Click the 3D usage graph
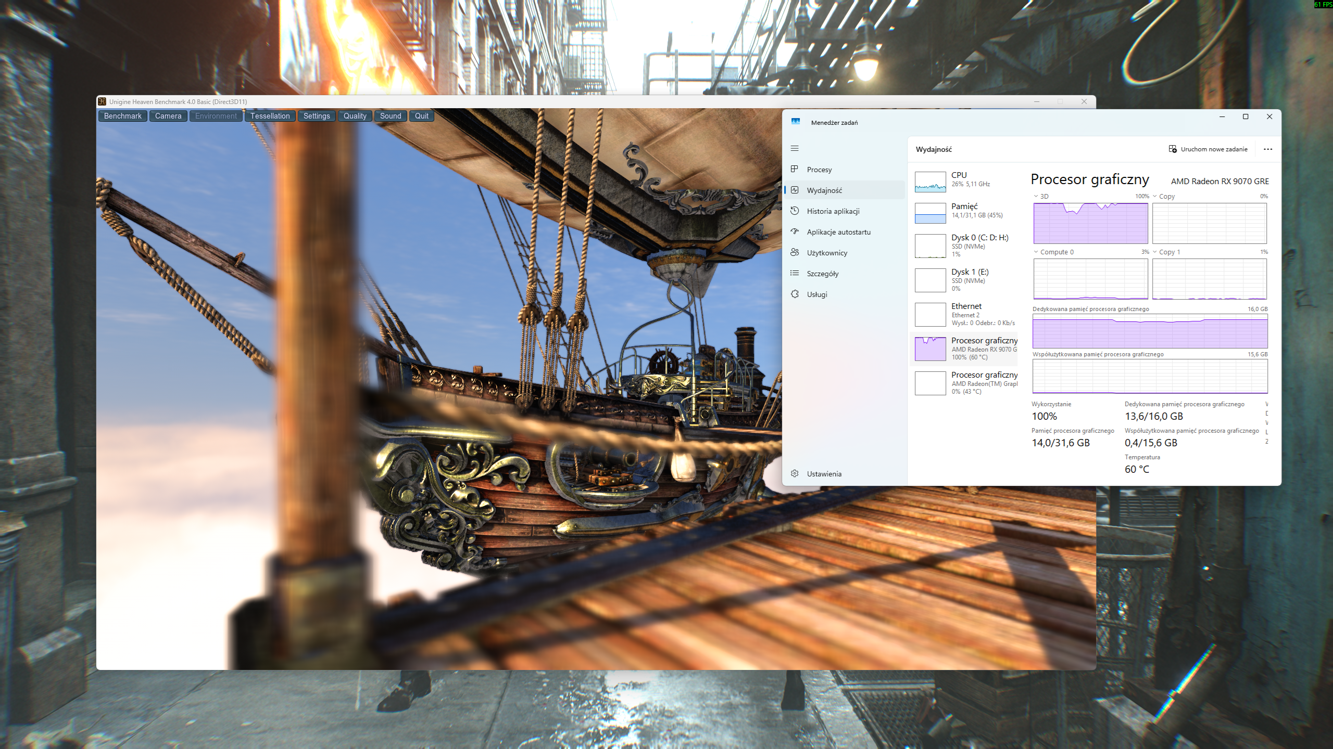1333x749 pixels. (1091, 223)
